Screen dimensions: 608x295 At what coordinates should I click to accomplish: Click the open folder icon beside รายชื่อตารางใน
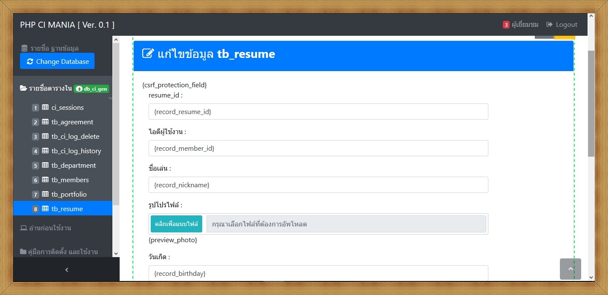[23, 87]
